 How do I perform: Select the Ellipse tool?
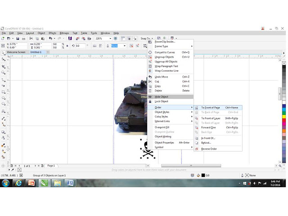tap(3, 98)
